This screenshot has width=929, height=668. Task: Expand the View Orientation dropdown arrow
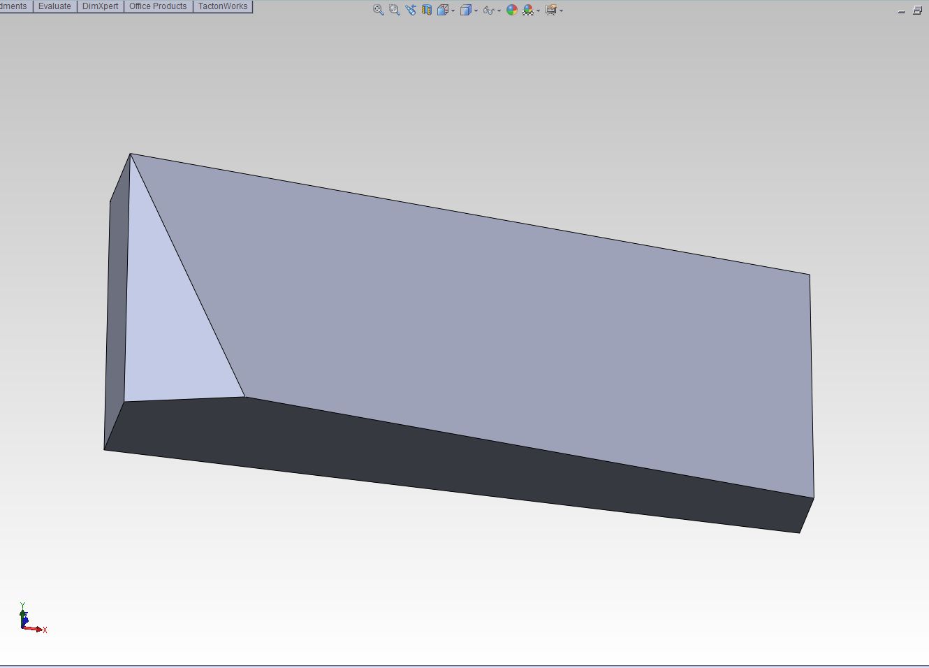(453, 10)
